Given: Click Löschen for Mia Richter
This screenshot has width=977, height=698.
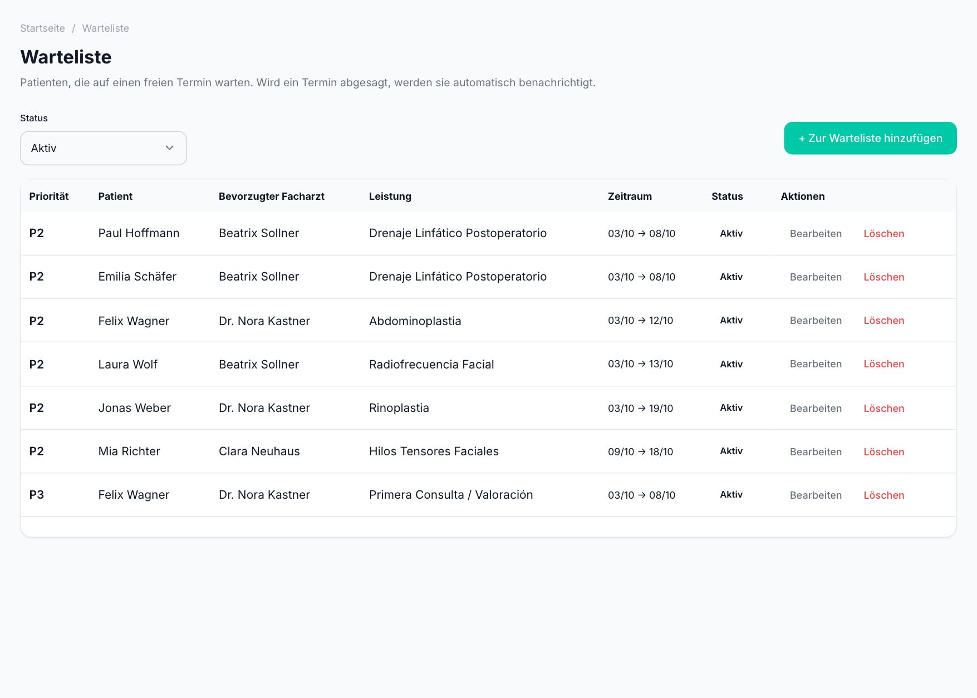Looking at the screenshot, I should [883, 452].
